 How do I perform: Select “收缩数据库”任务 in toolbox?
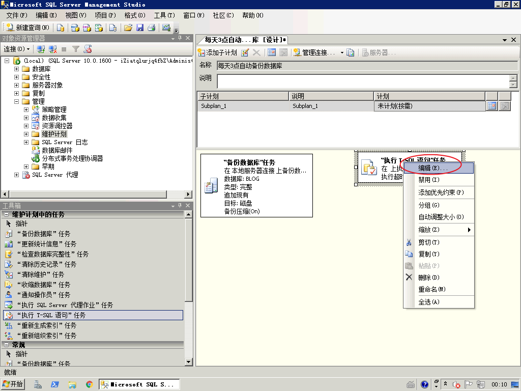[93, 285]
